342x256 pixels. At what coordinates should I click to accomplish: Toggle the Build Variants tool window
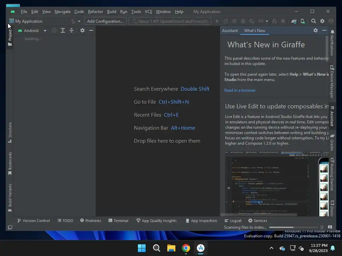click(10, 198)
